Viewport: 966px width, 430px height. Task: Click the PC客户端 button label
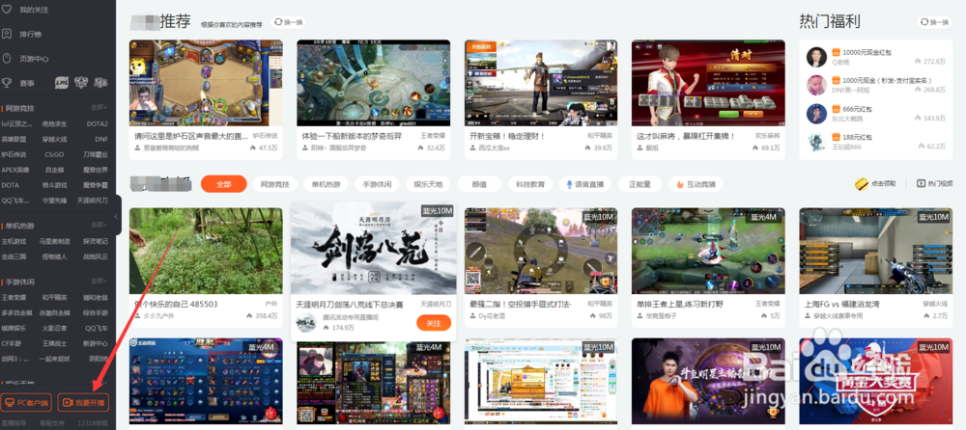coord(32,403)
